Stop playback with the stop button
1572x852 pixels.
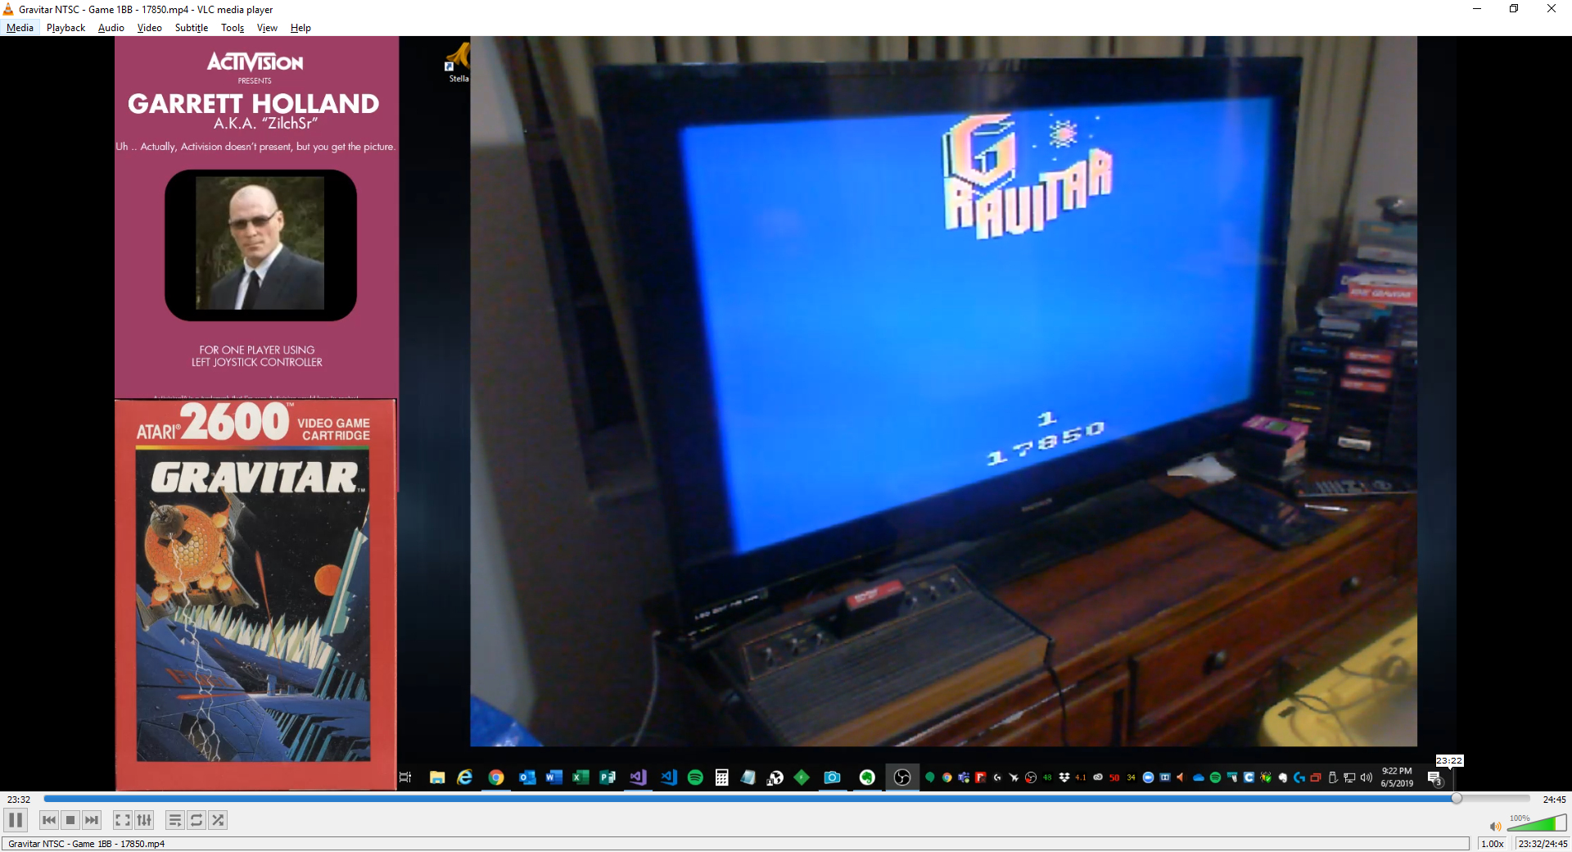(x=70, y=820)
